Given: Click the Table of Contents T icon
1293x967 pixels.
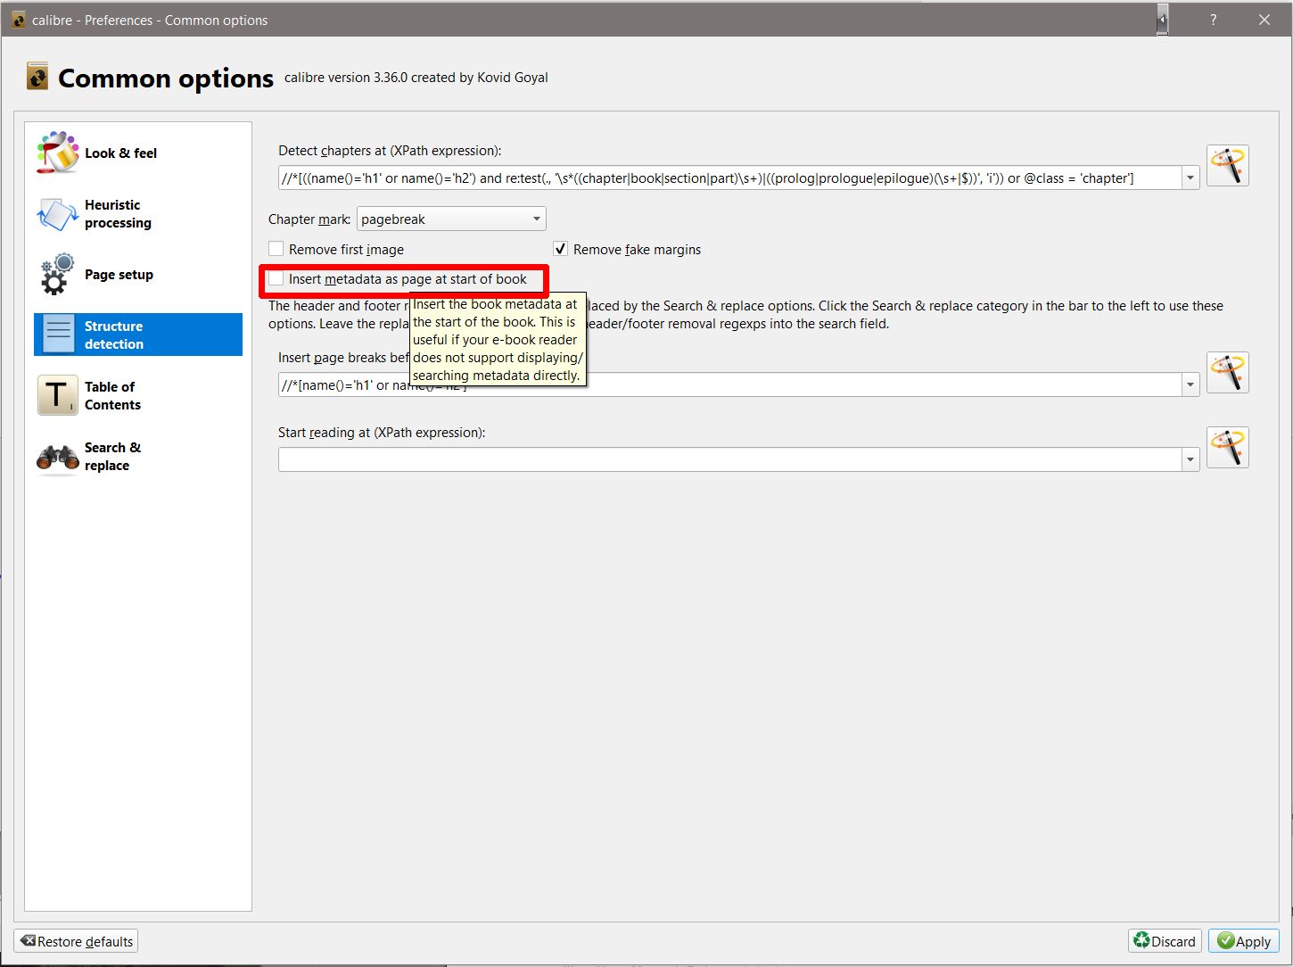Looking at the screenshot, I should coord(58,395).
